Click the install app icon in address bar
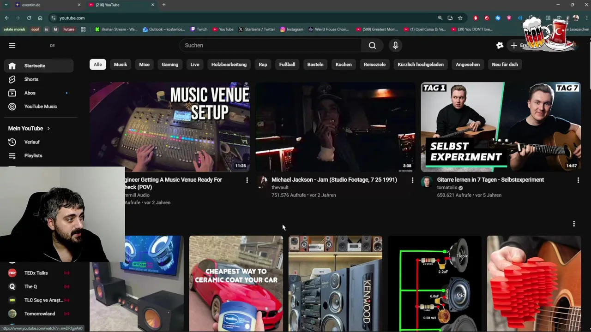The height and width of the screenshot is (332, 591). point(450,18)
